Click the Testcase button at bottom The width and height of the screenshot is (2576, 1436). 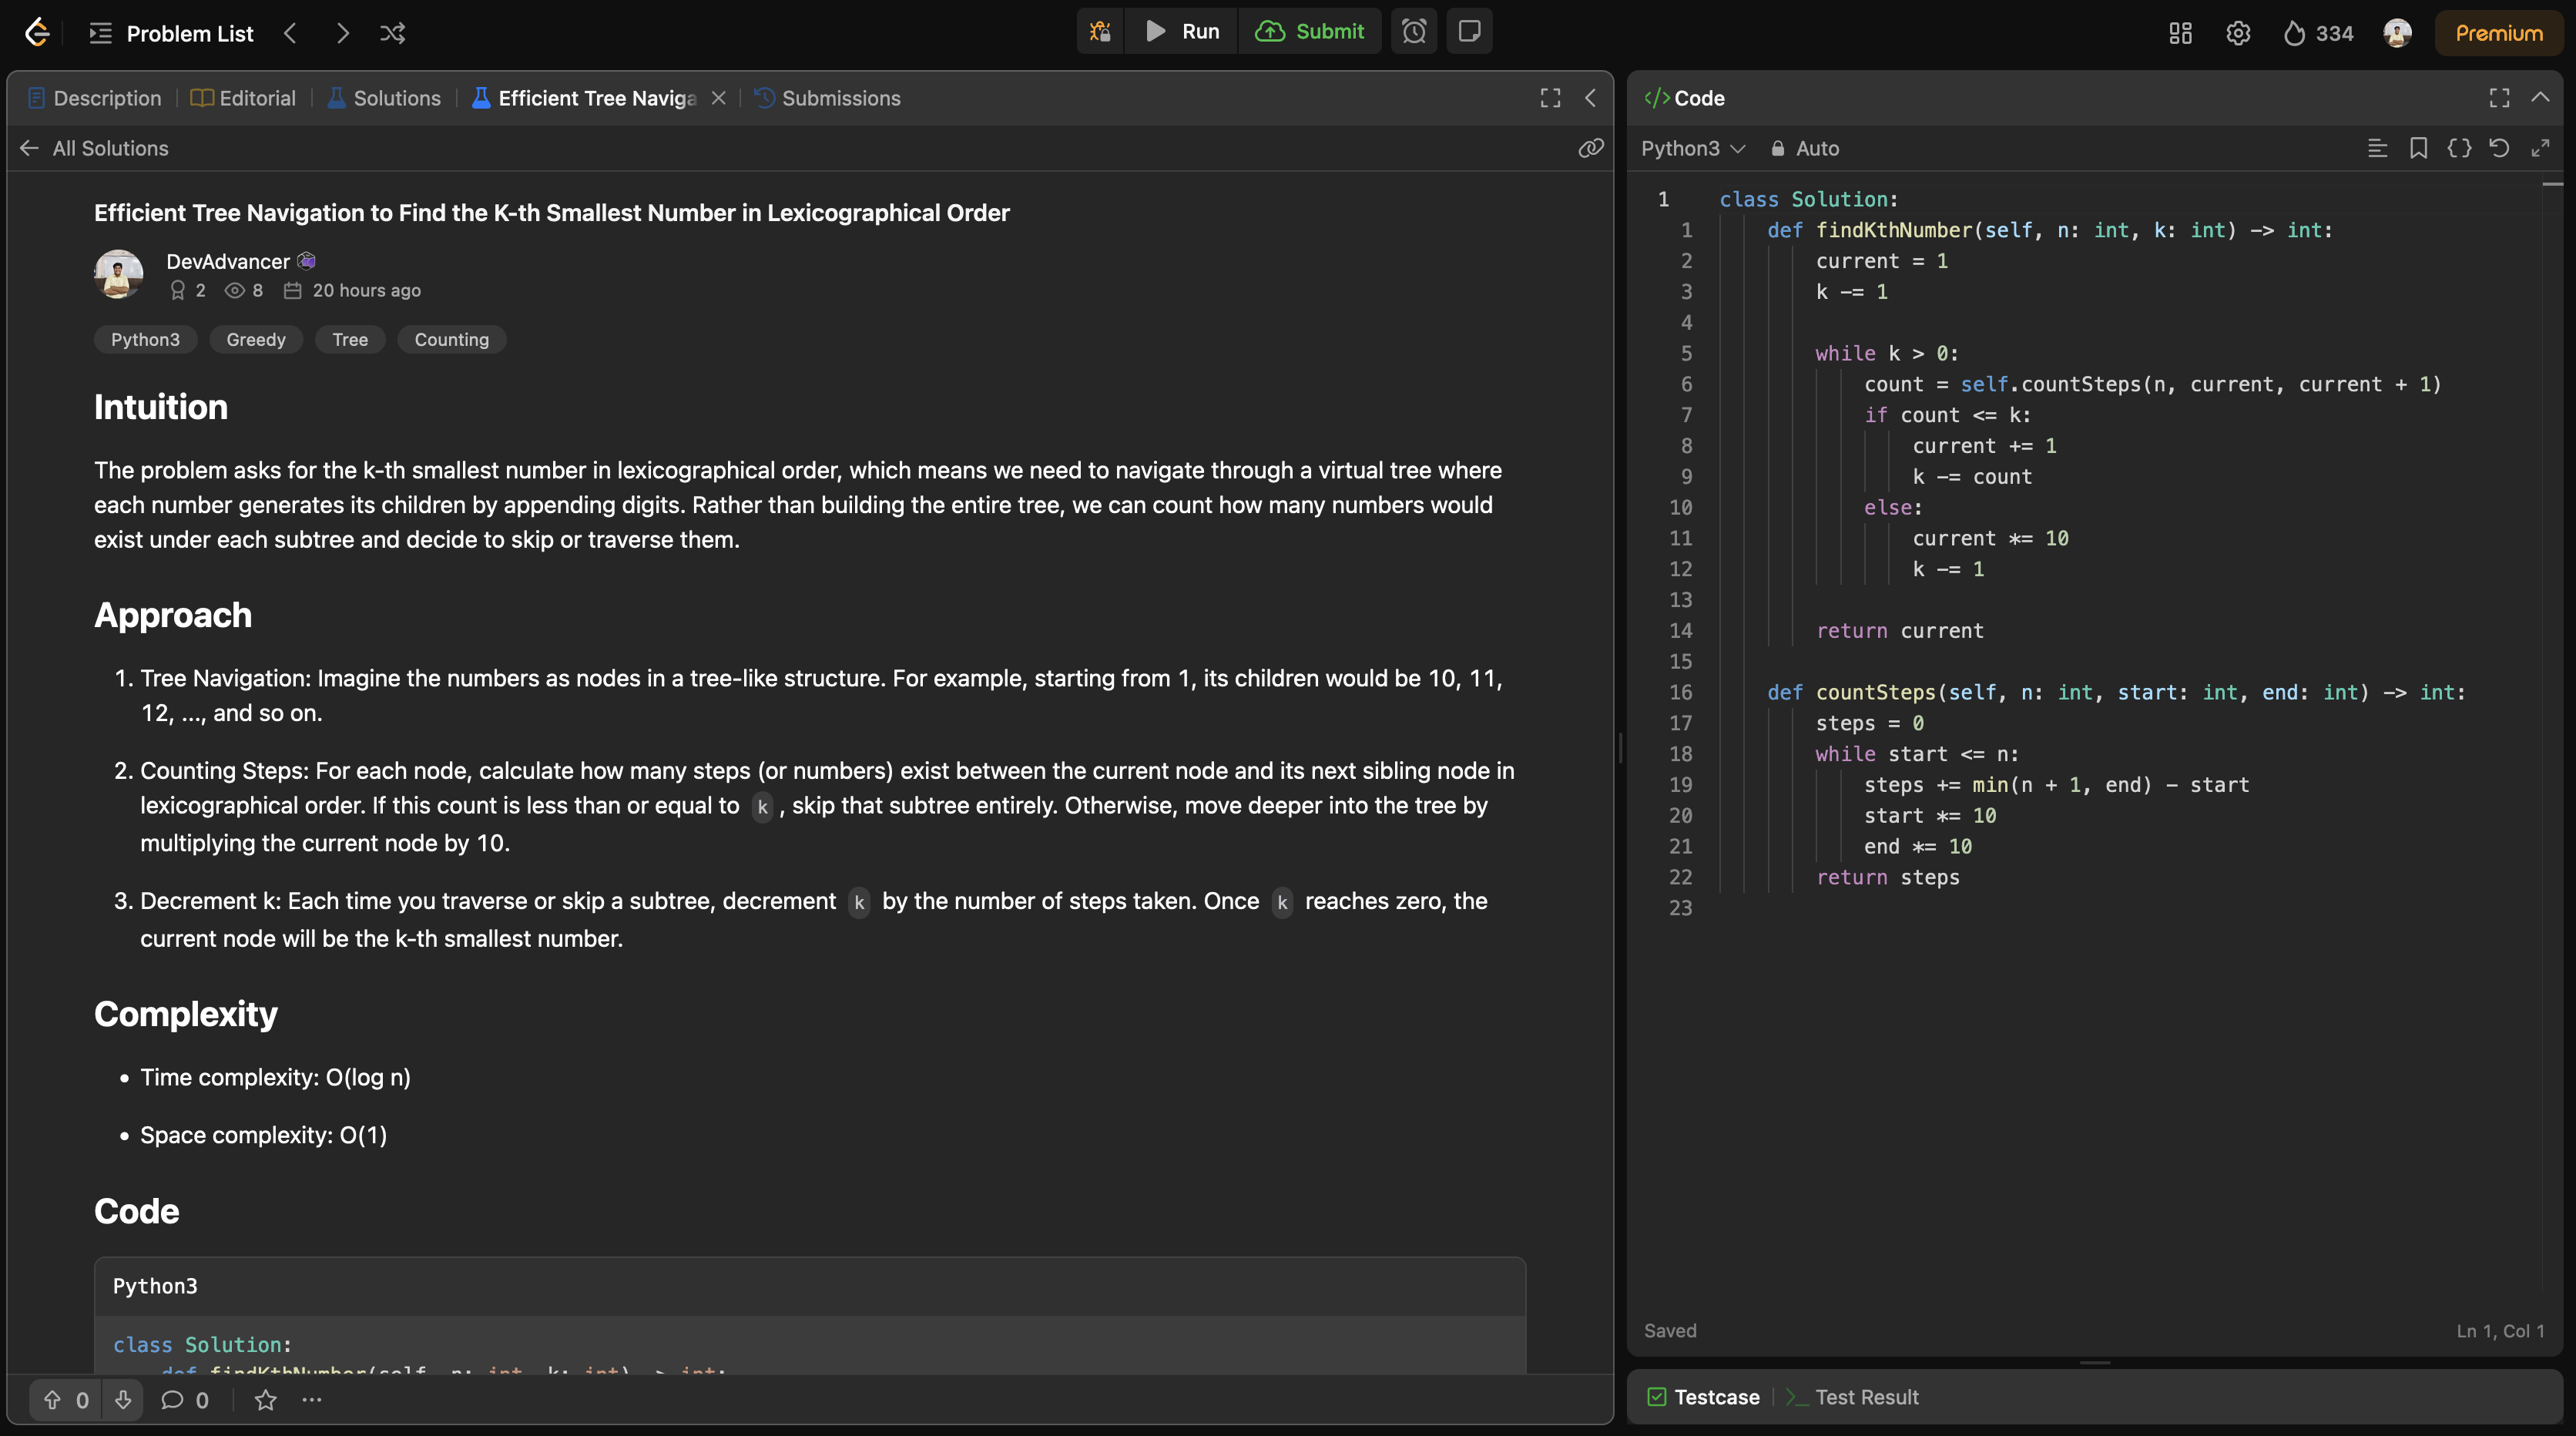coord(1713,1395)
